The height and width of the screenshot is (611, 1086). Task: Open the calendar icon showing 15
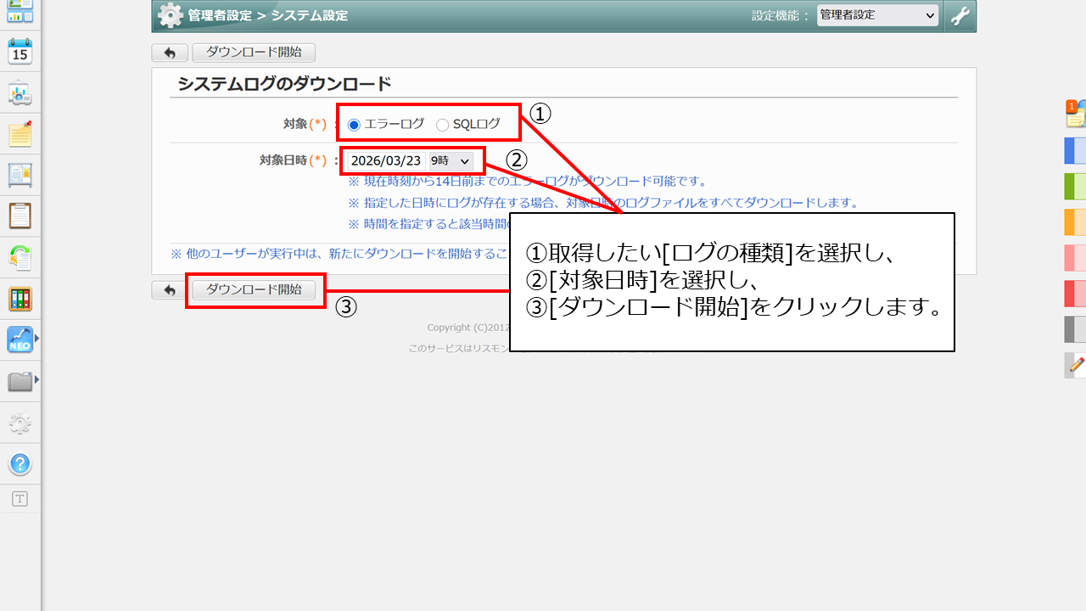pyautogui.click(x=20, y=52)
